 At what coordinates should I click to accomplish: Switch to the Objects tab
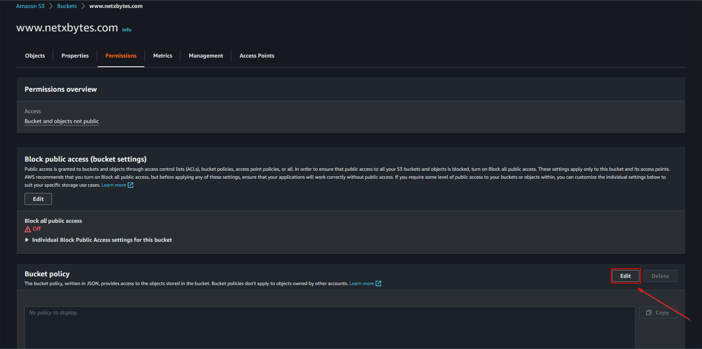[35, 56]
